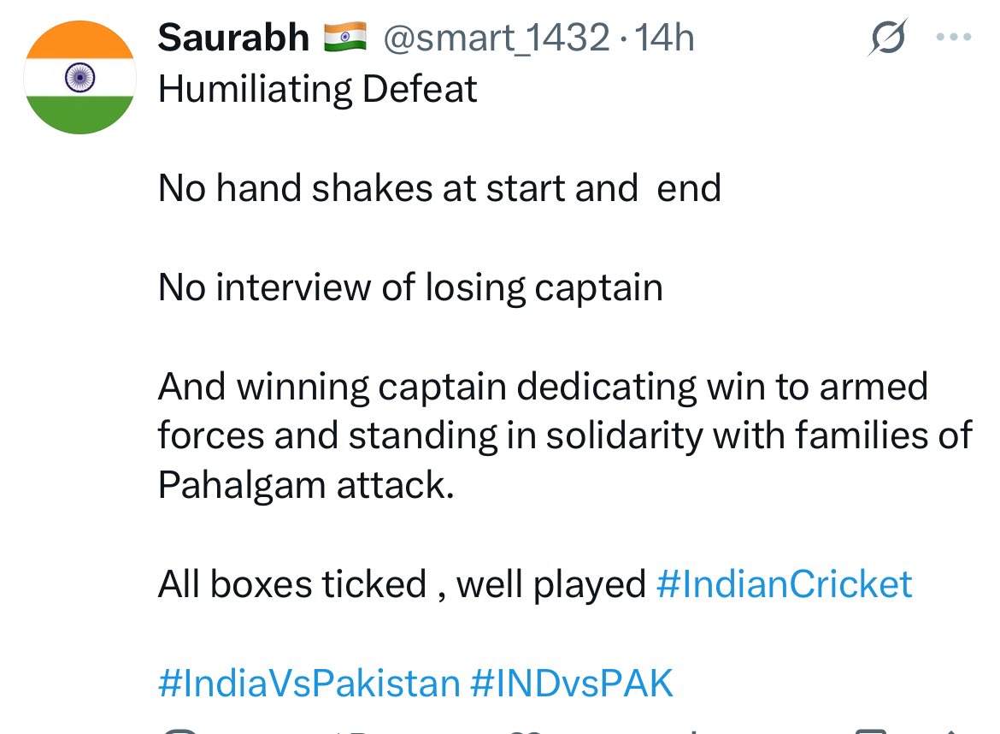Tap the 'Humiliating Defeat' heading text

pyautogui.click(x=317, y=88)
